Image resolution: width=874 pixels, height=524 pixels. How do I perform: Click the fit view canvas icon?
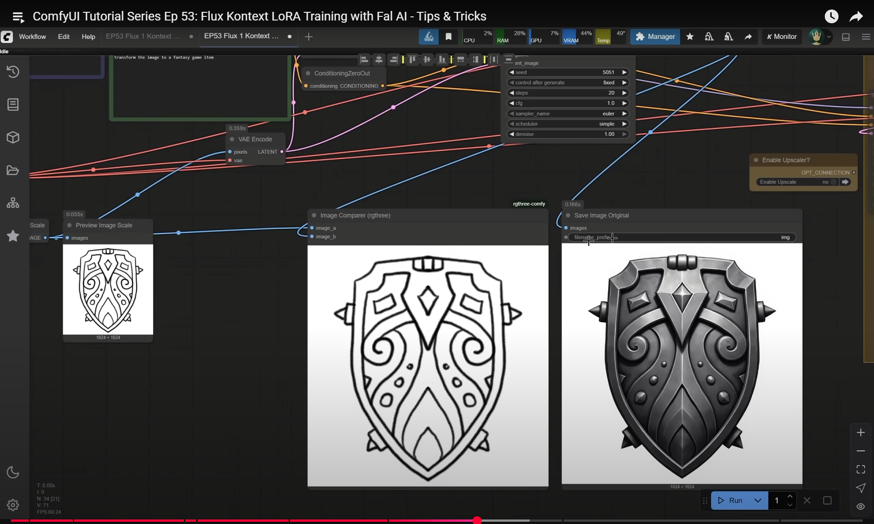pos(860,469)
